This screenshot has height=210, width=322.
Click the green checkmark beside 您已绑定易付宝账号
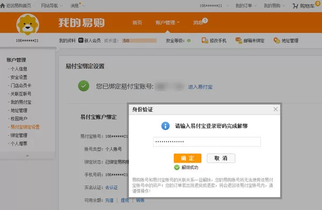(84, 86)
